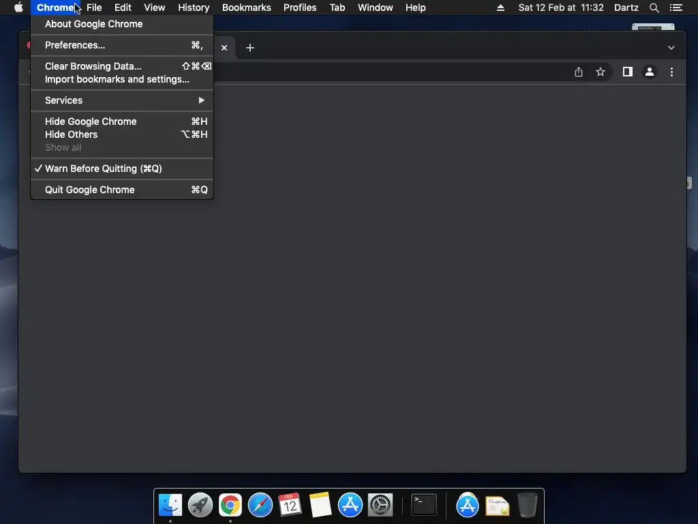Viewport: 698px width, 524px height.
Task: Open the File menu
Action: [94, 8]
